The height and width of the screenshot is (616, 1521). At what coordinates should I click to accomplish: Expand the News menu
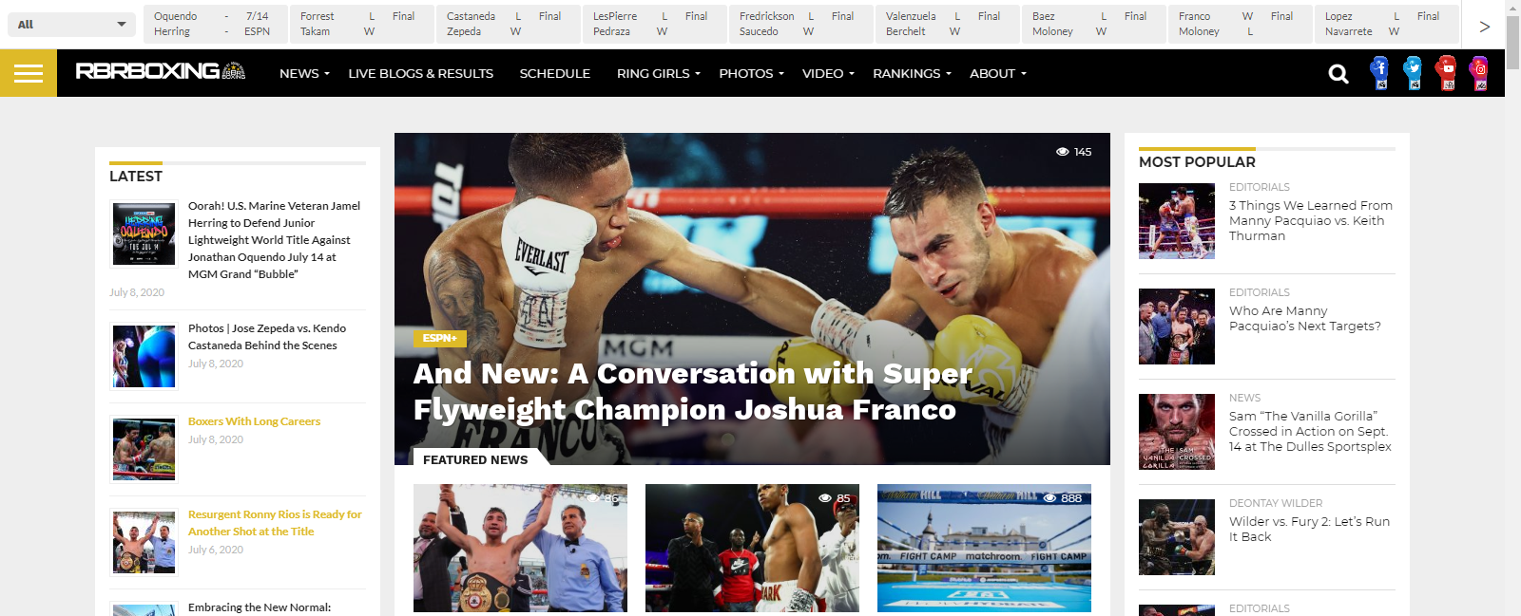tap(304, 73)
